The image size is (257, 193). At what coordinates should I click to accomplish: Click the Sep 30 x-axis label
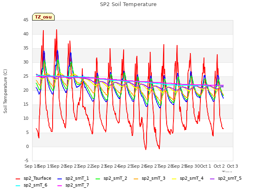coord(192,166)
